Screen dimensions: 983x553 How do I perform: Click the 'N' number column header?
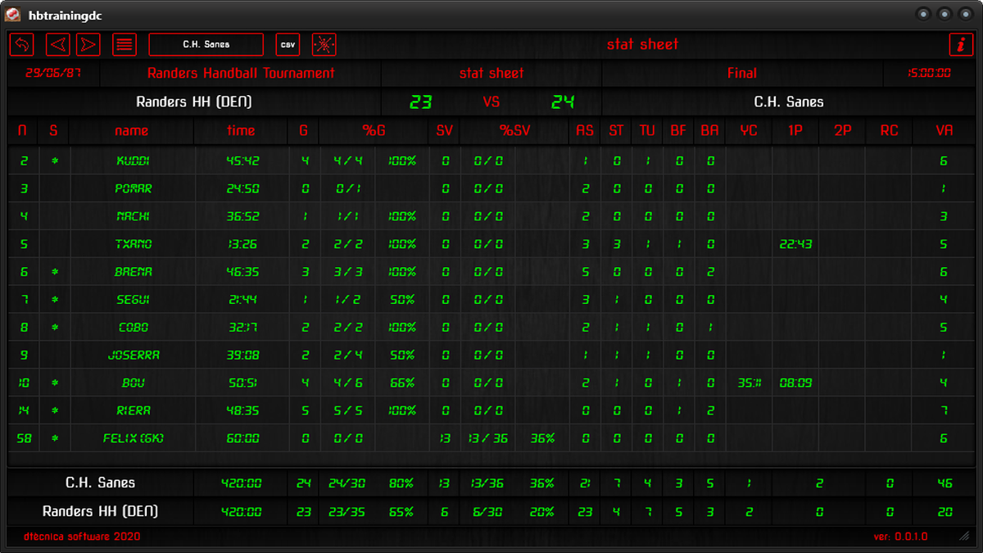coord(23,130)
